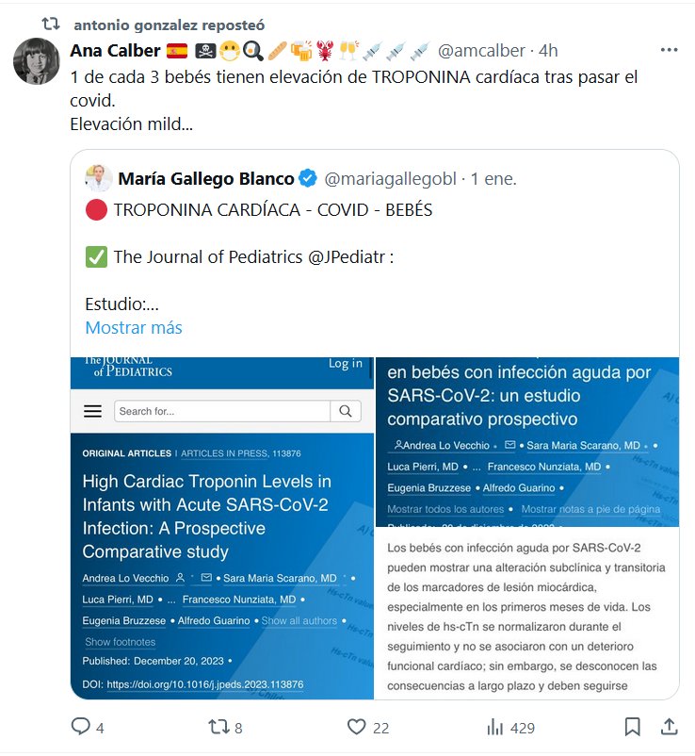
Task: Click the reply comment icon
Action: pos(82,727)
